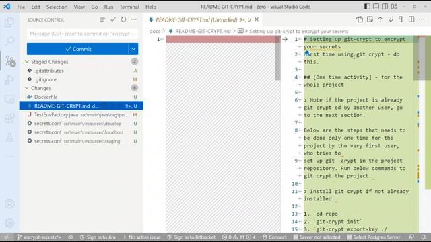Select Dockerfile in Changes
Viewport: 431px width, 242px height.
(81, 97)
